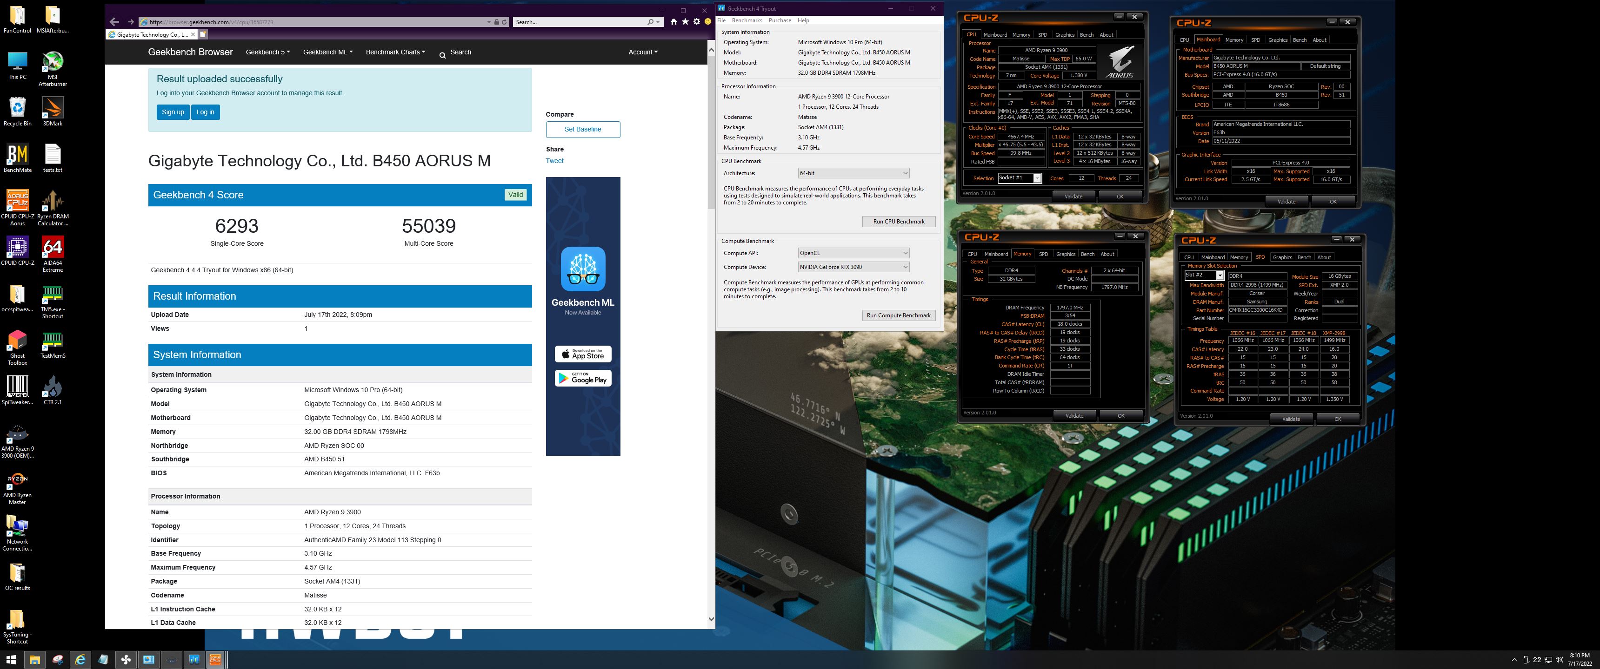Click the volume icon in system tray

[1559, 660]
